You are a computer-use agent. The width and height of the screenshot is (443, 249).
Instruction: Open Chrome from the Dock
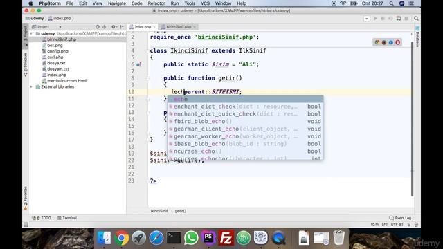click(122, 238)
